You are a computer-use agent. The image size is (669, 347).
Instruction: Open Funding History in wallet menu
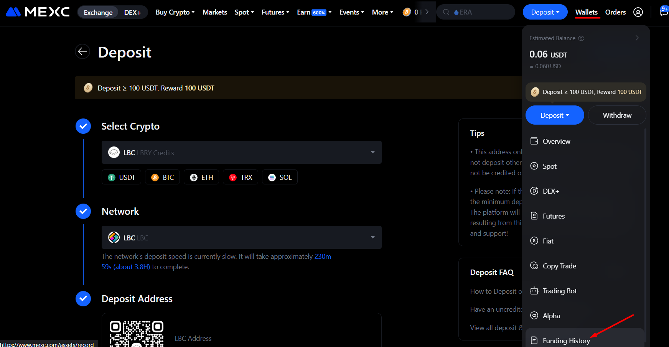[x=585, y=338]
